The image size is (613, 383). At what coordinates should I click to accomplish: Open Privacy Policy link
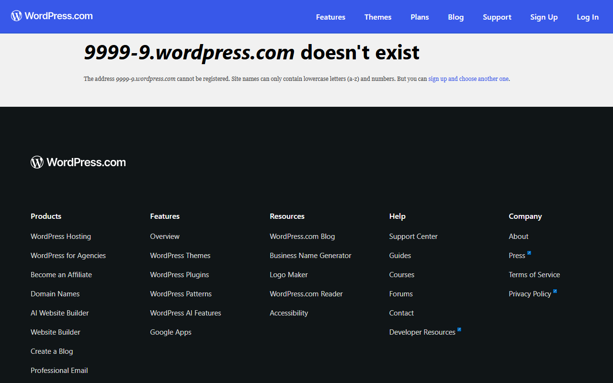tap(530, 294)
